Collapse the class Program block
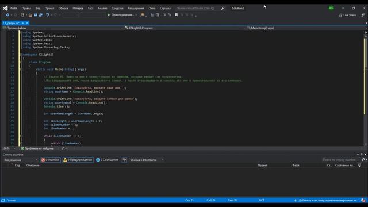 [21, 62]
